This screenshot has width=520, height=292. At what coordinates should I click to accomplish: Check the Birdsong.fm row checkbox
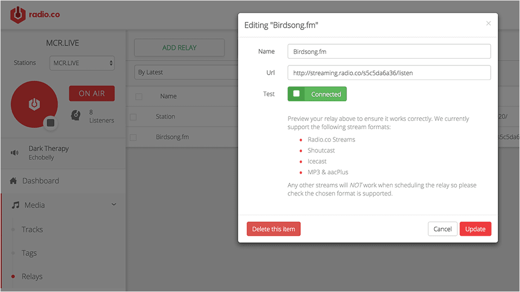[x=133, y=137]
